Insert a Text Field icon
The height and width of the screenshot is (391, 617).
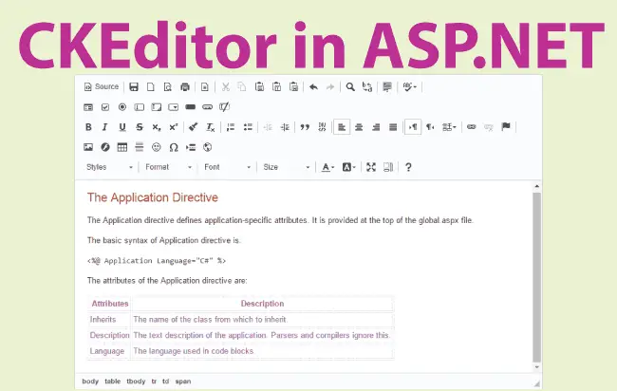(x=140, y=107)
